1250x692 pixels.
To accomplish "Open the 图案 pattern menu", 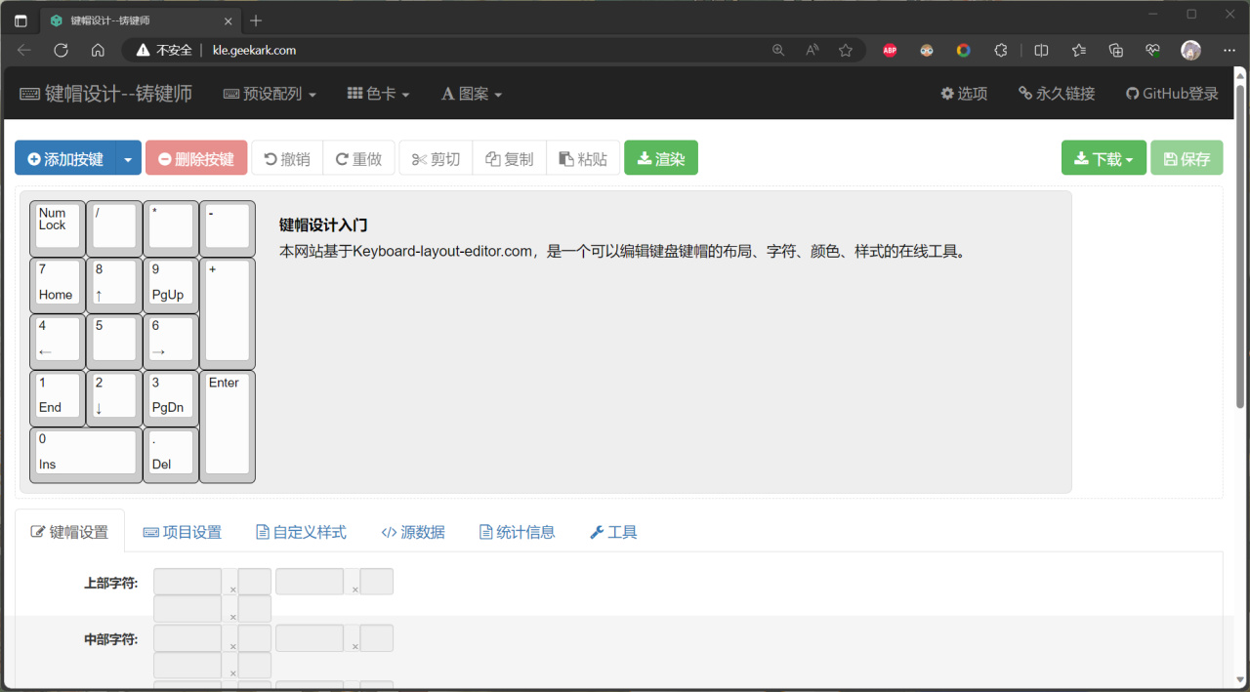I will 472,94.
